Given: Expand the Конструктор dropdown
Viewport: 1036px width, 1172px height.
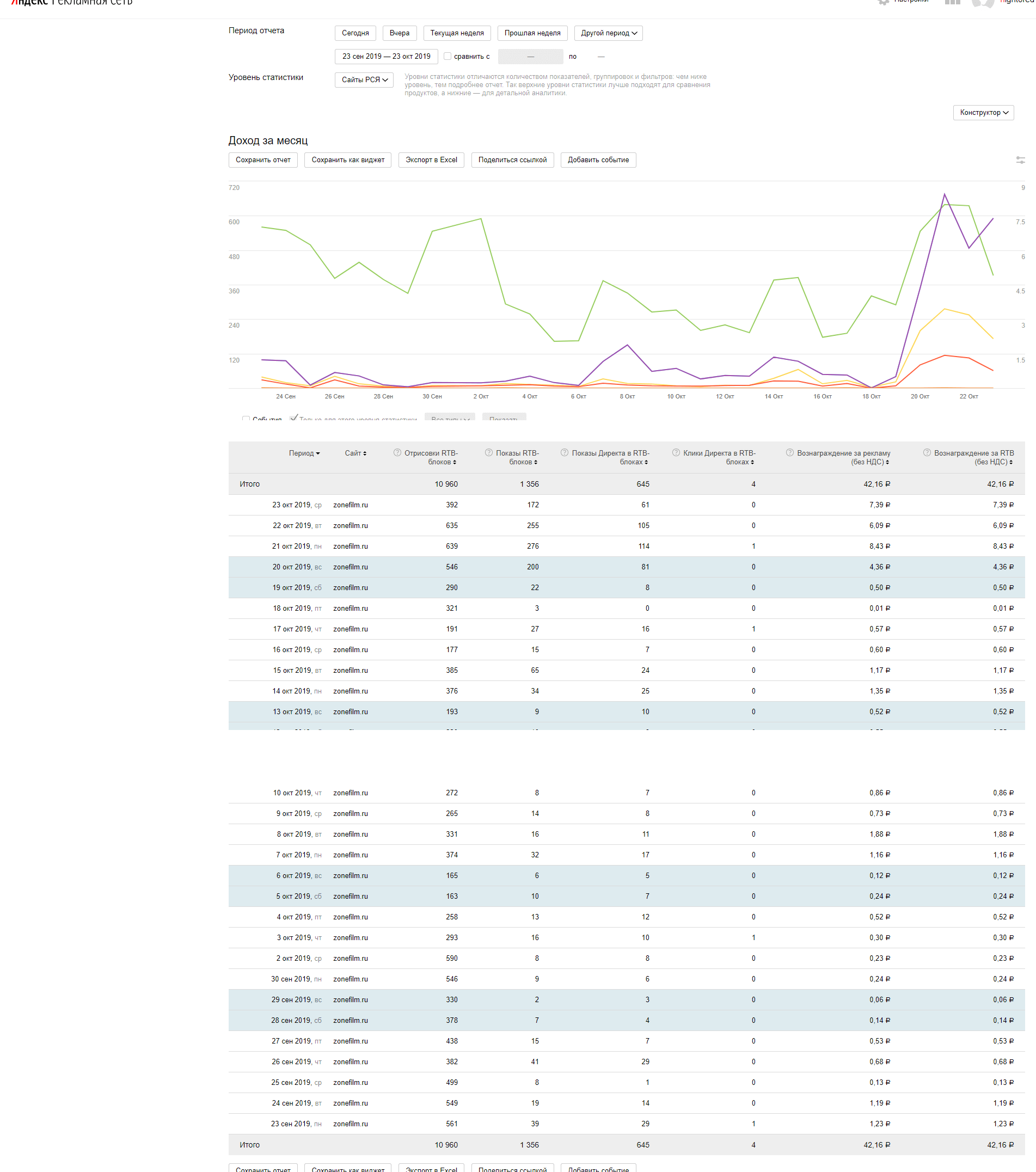Looking at the screenshot, I should (983, 113).
